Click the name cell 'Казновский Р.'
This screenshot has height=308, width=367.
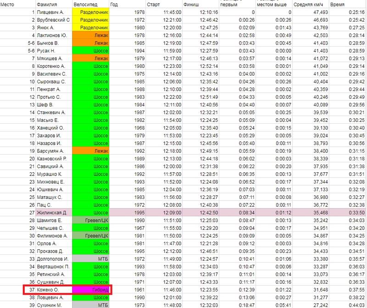click(54, 159)
